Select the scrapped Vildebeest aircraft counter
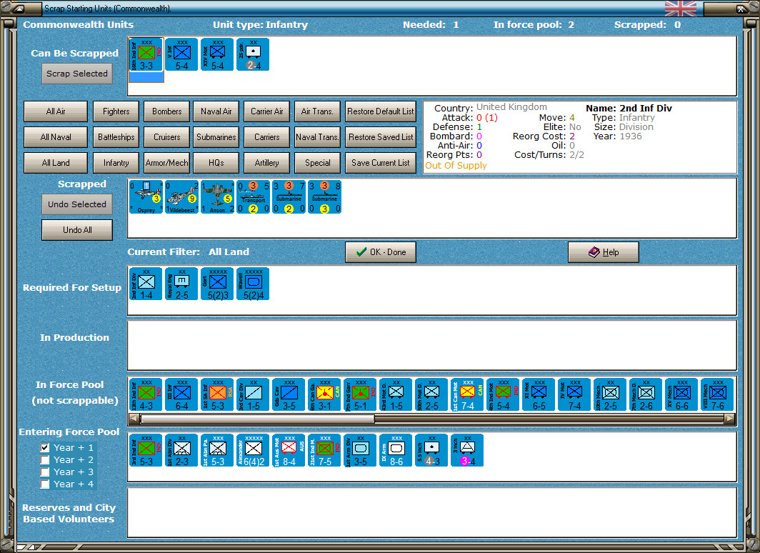Screen dimensions: 760x553 181,197
